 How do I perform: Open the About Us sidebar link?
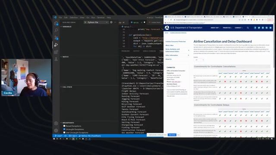(169, 59)
